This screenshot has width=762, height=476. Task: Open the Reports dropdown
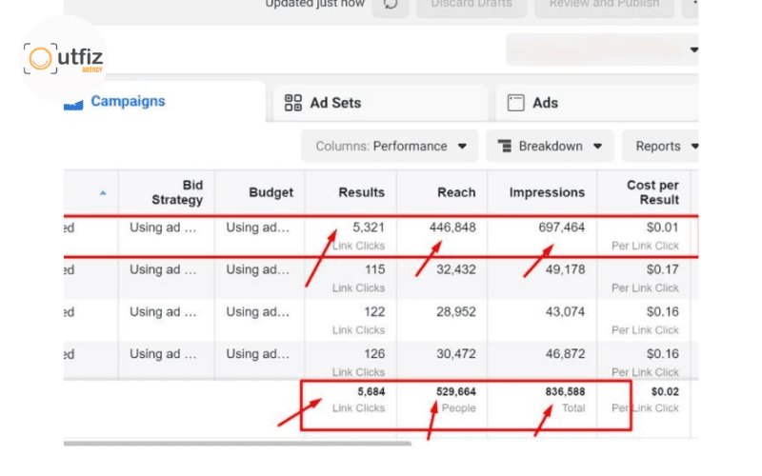tap(660, 146)
